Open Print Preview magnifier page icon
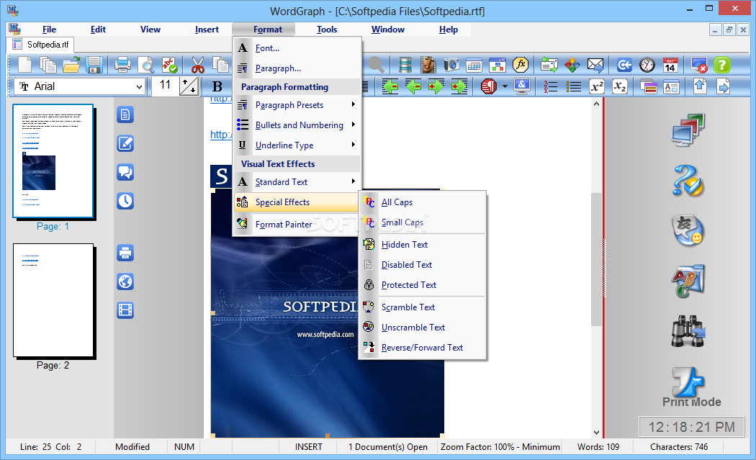 click(145, 65)
